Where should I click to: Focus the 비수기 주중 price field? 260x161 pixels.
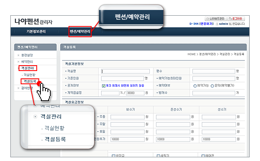(128, 117)
